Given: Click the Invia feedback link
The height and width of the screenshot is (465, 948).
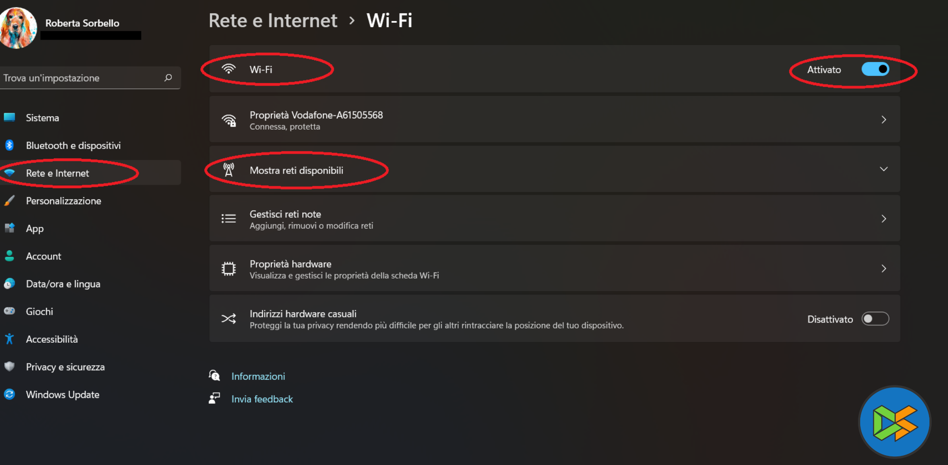Looking at the screenshot, I should (x=262, y=399).
